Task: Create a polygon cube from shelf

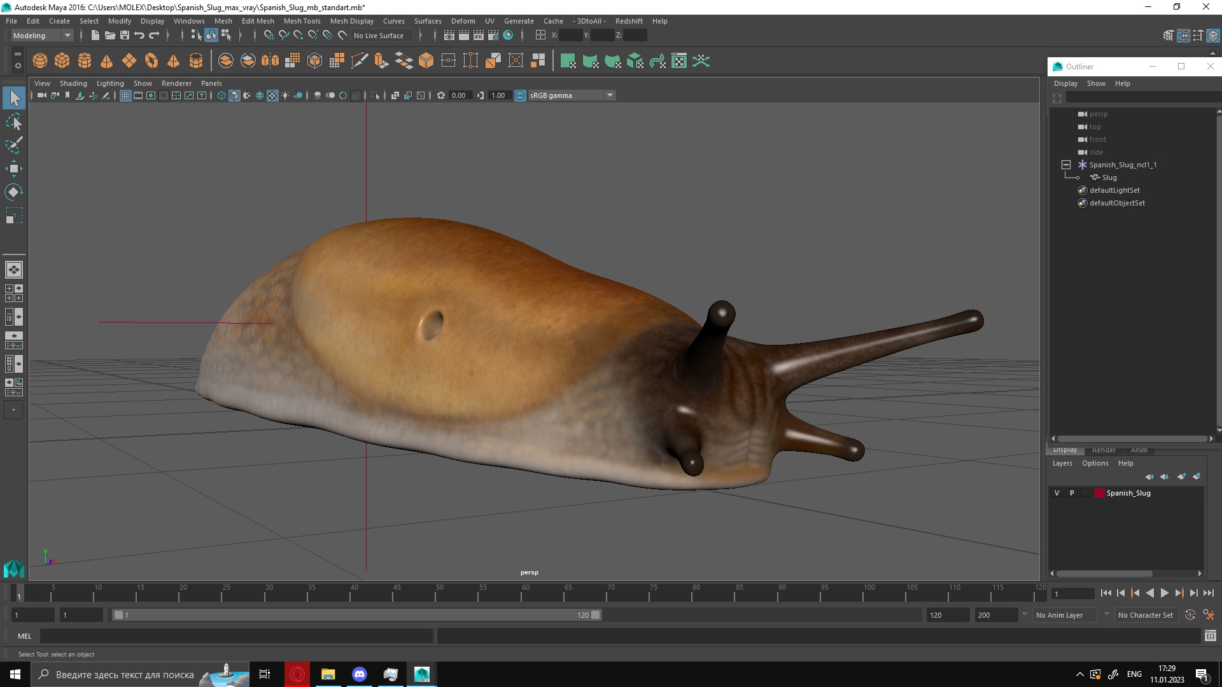Action: (x=62, y=61)
